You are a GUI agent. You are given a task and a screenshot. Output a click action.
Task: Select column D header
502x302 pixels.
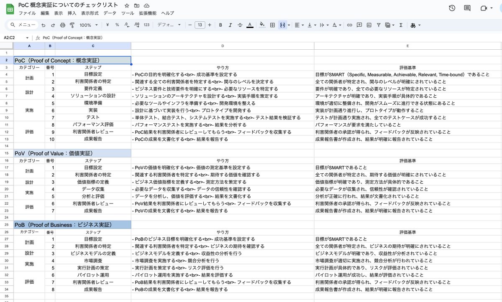(223, 46)
